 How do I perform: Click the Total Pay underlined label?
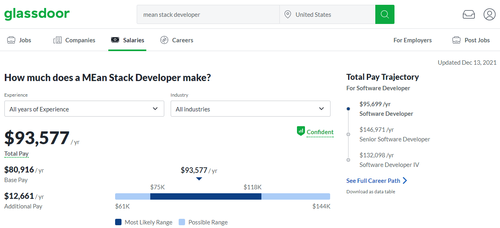pos(16,154)
